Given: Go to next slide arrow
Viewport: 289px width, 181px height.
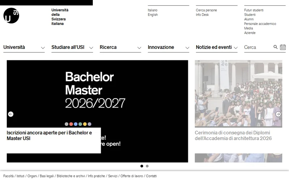Looking at the screenshot, I should (x=278, y=114).
